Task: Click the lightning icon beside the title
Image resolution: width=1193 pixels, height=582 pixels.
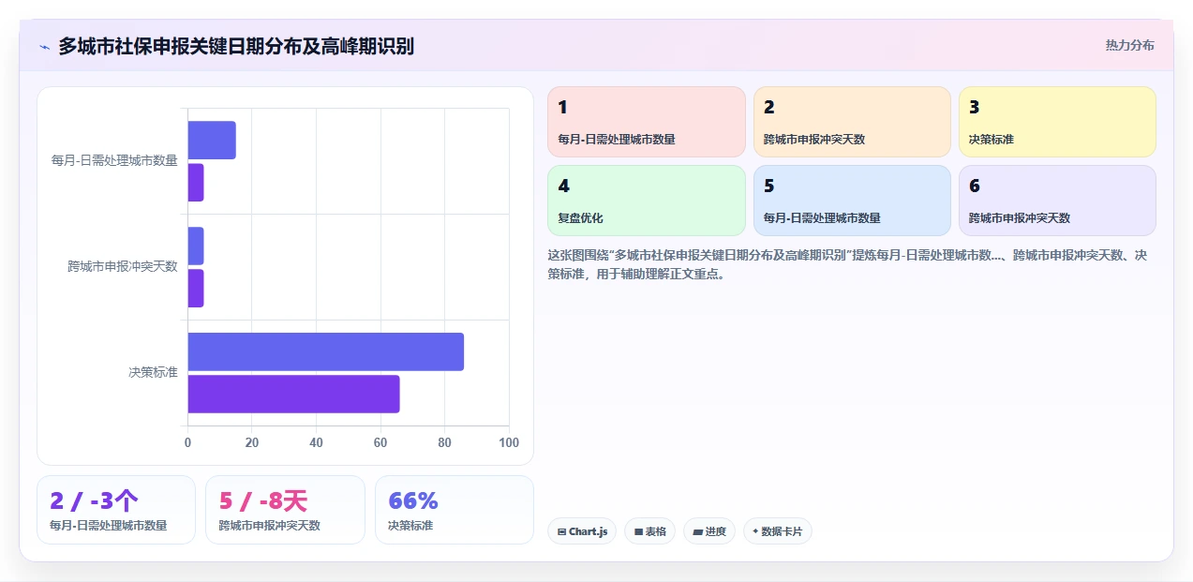Action: point(44,47)
